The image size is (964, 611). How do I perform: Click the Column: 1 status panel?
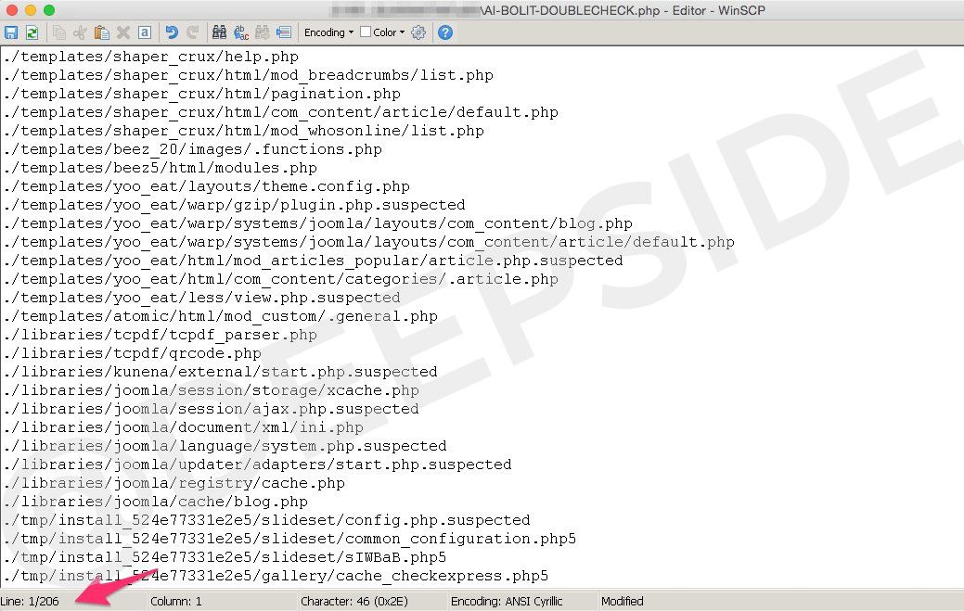175,601
